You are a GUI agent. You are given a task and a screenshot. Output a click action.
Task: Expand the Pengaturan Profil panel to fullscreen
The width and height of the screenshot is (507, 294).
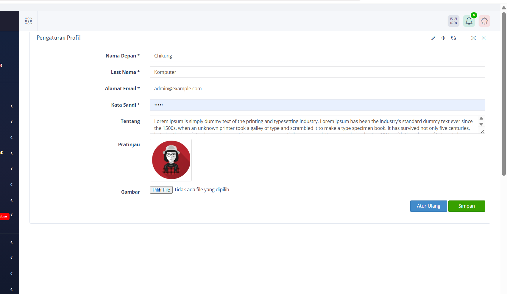click(x=473, y=38)
